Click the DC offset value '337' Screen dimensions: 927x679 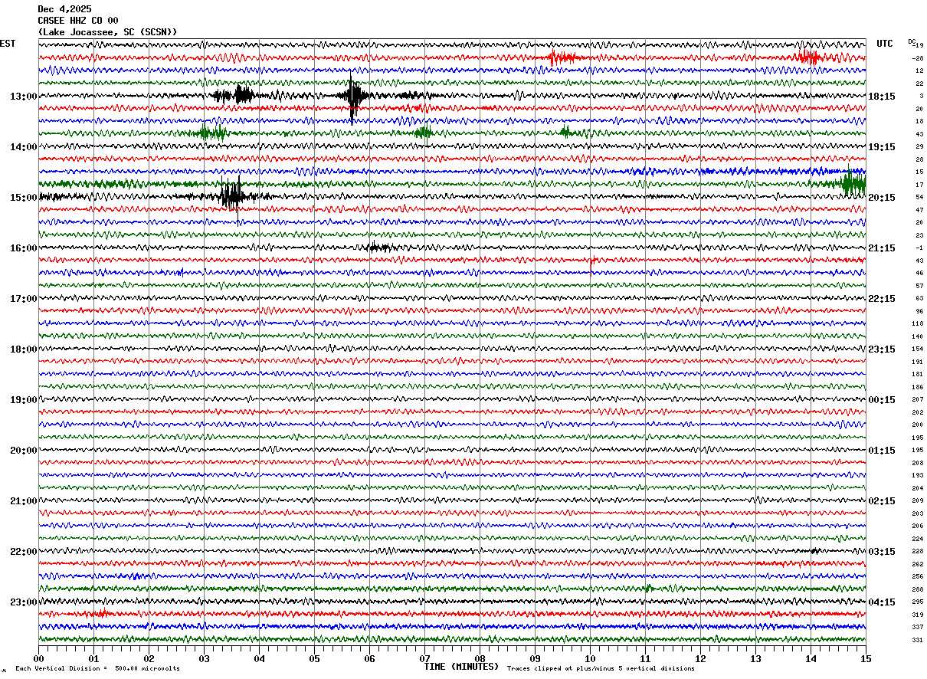[x=917, y=628]
